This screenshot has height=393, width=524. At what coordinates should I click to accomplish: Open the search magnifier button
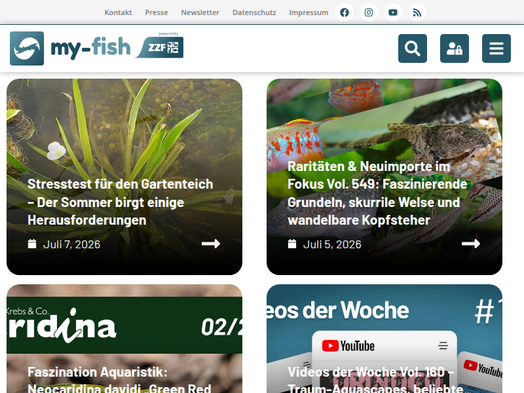pyautogui.click(x=413, y=48)
